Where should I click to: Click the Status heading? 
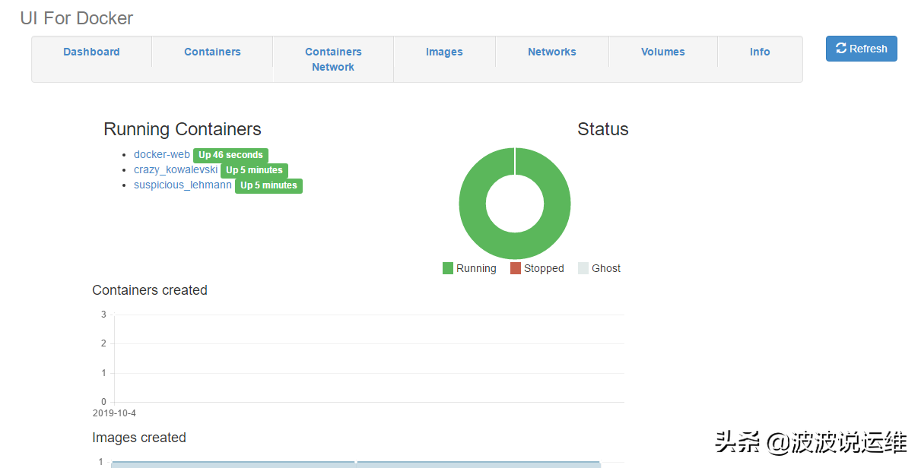click(603, 129)
